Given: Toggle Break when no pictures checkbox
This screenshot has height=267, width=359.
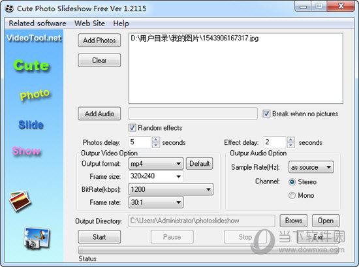Looking at the screenshot, I should pos(266,114).
